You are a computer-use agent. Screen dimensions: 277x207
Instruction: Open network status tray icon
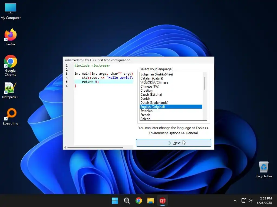click(244, 201)
